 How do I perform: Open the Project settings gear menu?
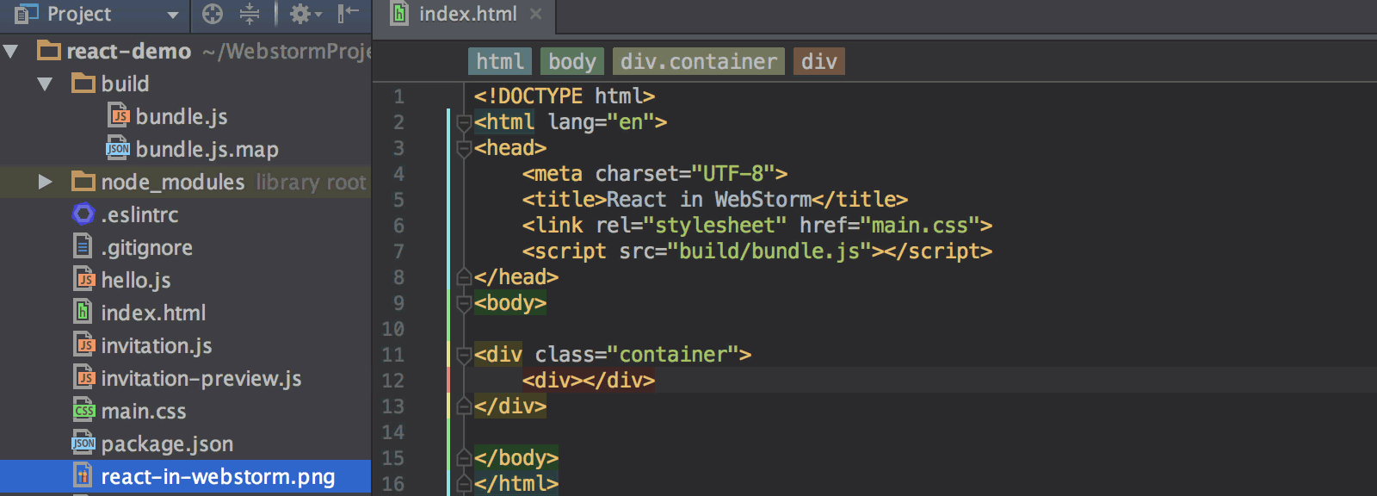pyautogui.click(x=306, y=14)
